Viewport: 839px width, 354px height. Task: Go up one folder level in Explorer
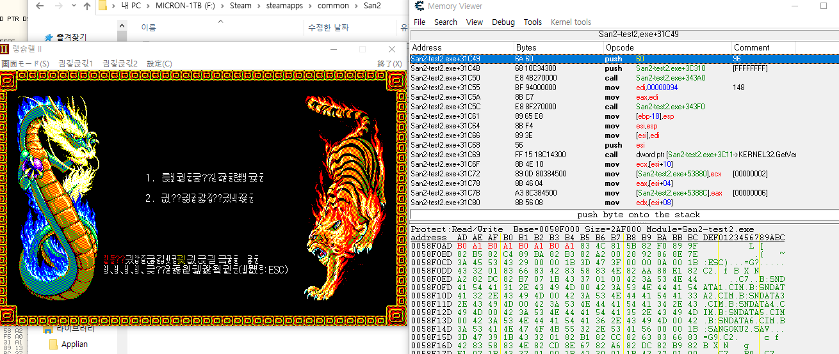click(87, 6)
